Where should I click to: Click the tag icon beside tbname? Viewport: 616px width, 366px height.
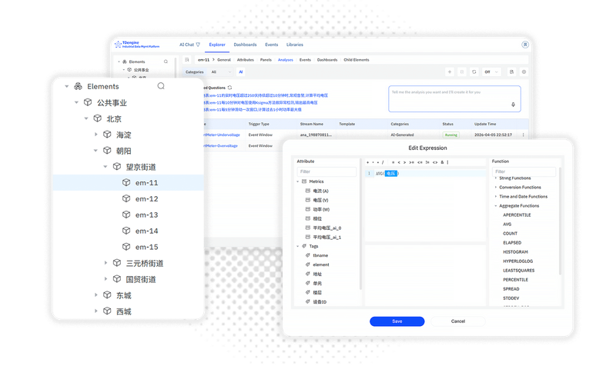click(308, 255)
